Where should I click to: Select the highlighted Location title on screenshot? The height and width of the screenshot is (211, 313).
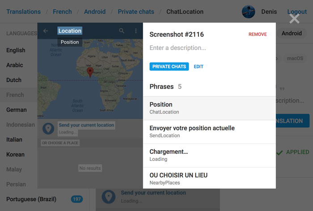pyautogui.click(x=70, y=31)
